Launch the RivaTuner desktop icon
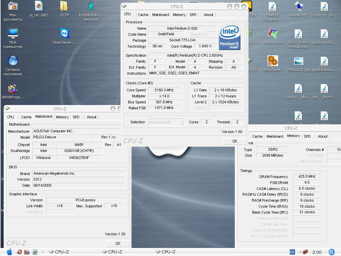Viewport: 341px width, 256px height. (272, 63)
